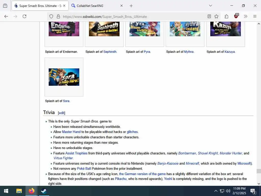261x196 pixels.
Task: Open the glitches link
Action: point(132,132)
